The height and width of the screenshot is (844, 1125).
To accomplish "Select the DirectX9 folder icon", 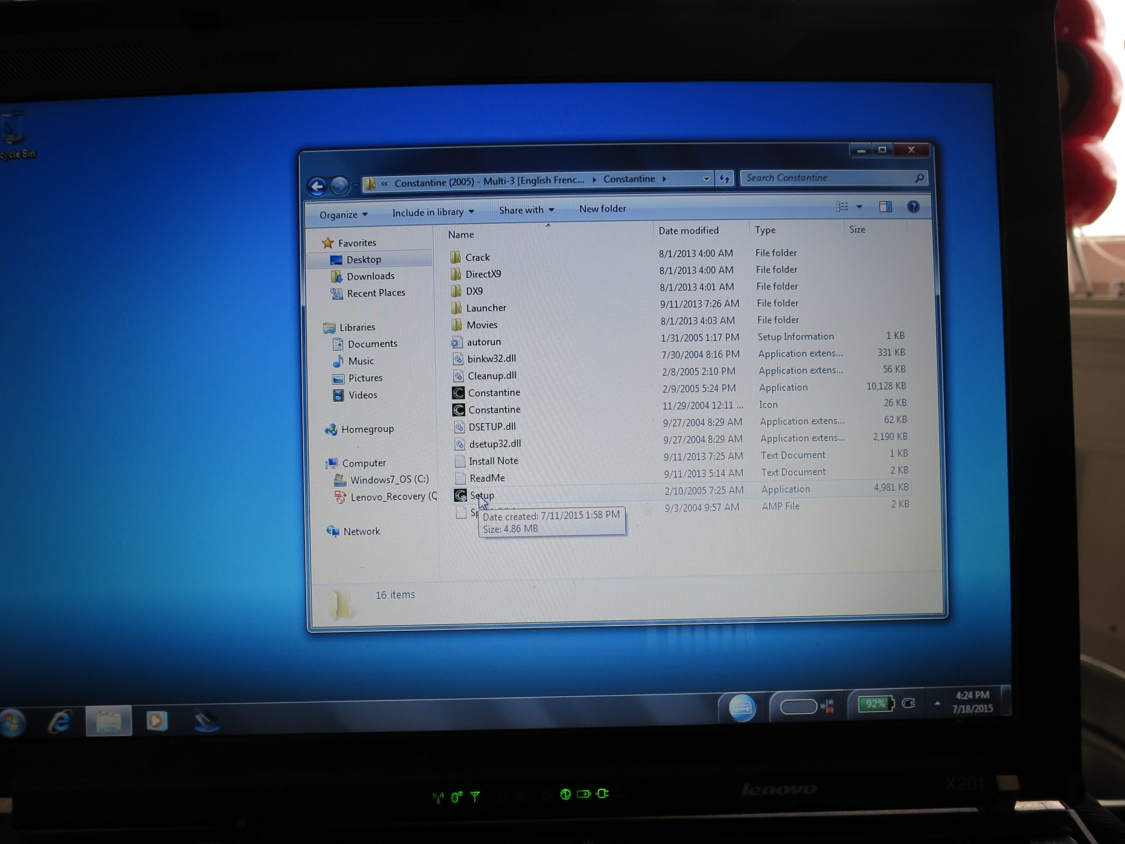I will pyautogui.click(x=456, y=274).
